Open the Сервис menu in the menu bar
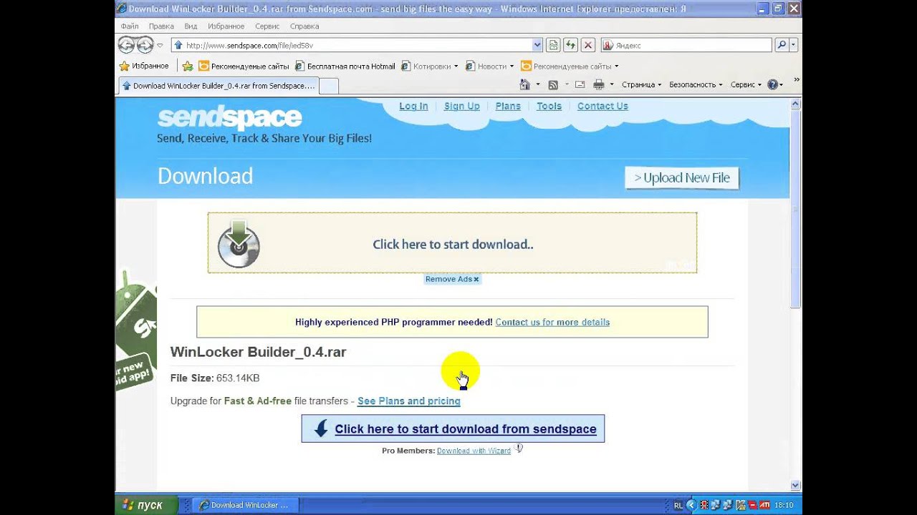 pyautogui.click(x=267, y=26)
